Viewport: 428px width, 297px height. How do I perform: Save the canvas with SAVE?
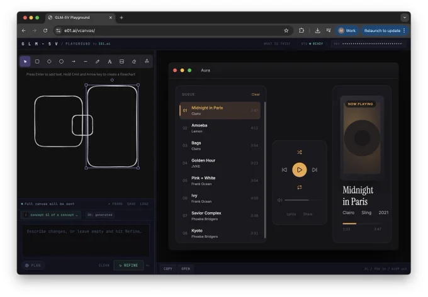point(131,204)
